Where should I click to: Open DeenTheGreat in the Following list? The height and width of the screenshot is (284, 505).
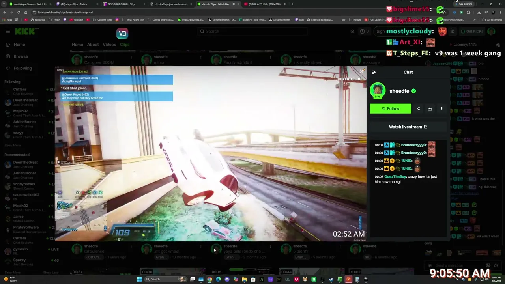click(x=26, y=102)
